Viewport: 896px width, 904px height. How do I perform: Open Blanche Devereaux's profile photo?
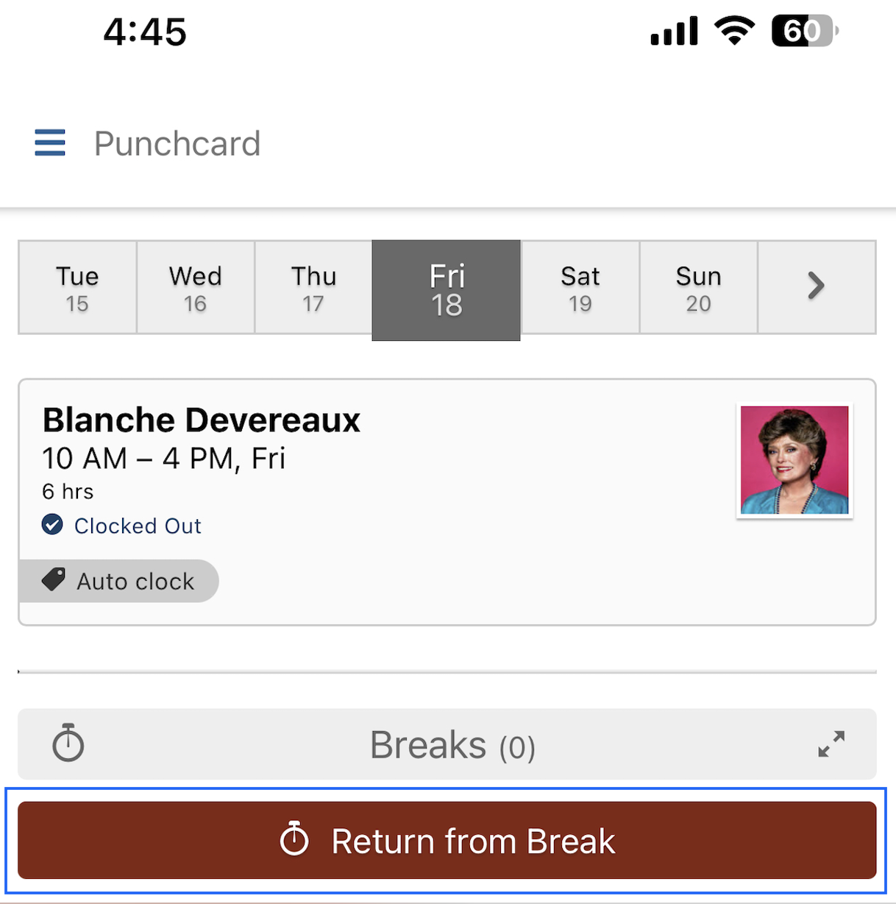pyautogui.click(x=794, y=460)
